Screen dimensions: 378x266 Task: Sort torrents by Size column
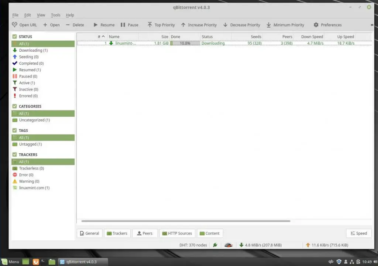[x=154, y=37]
